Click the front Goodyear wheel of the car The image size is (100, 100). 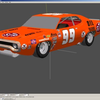(43, 49)
